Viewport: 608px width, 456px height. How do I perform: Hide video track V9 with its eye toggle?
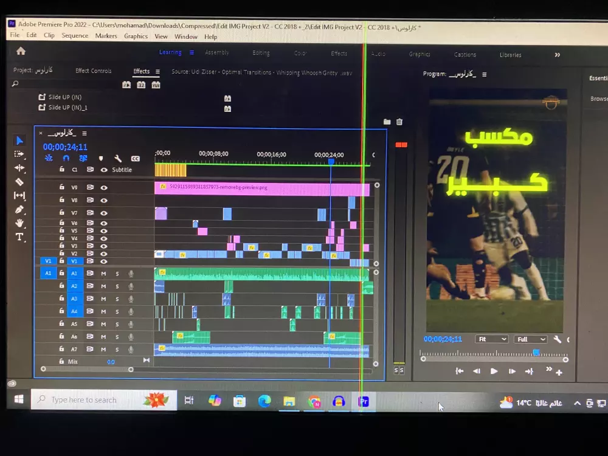click(x=104, y=188)
